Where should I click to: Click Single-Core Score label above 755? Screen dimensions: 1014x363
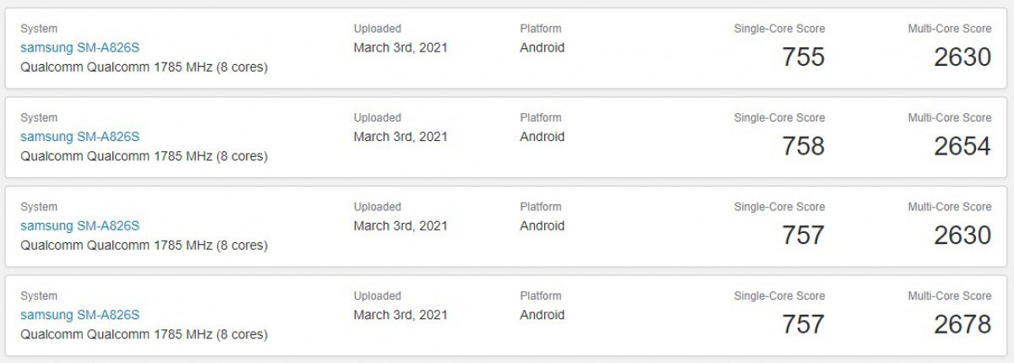click(x=779, y=29)
